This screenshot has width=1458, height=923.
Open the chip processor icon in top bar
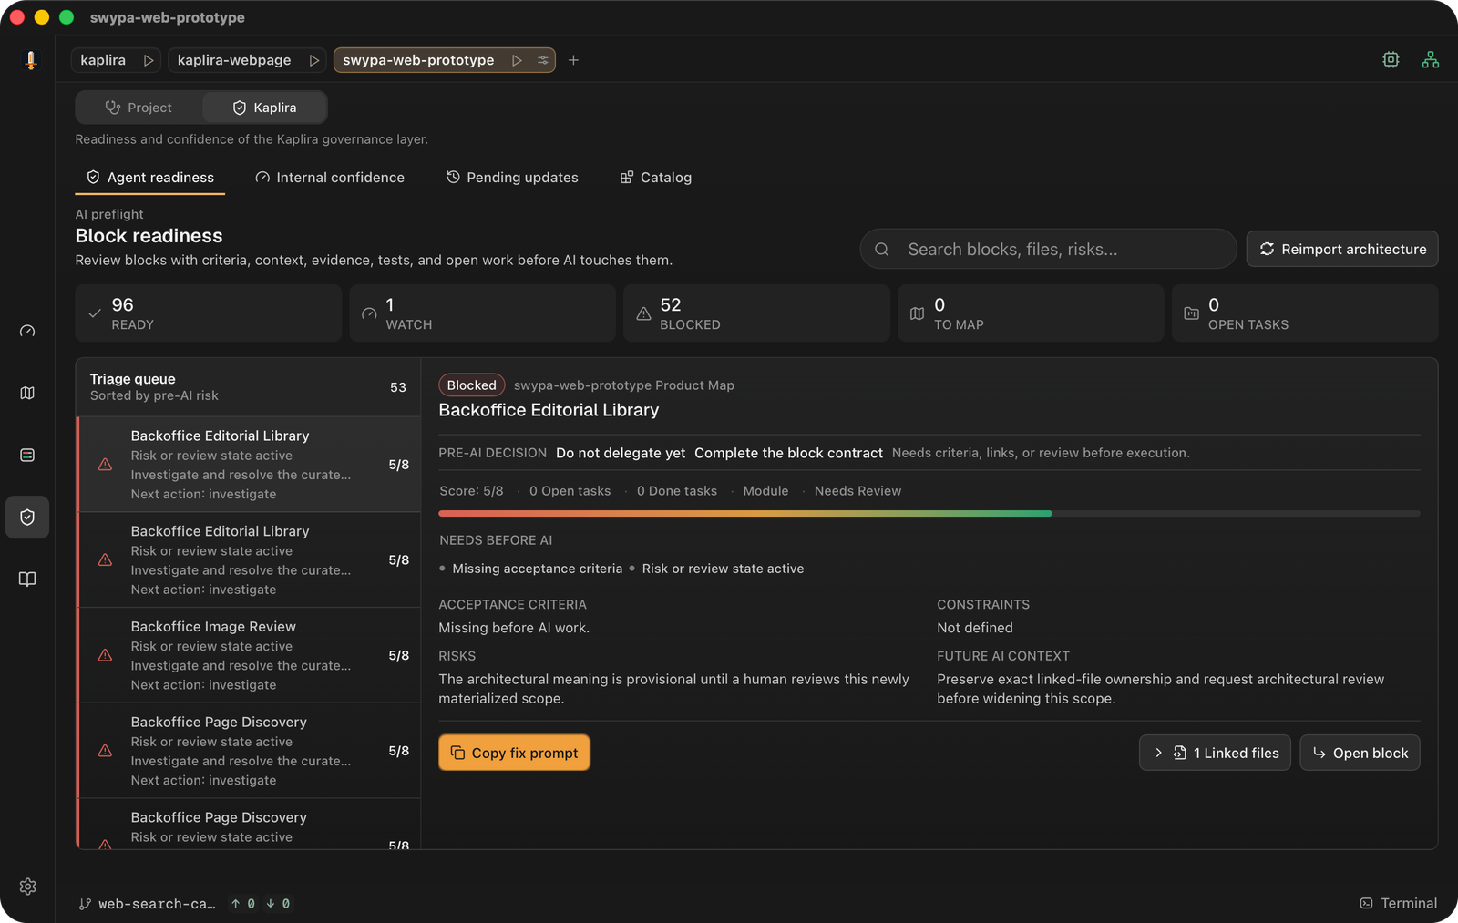click(1391, 60)
